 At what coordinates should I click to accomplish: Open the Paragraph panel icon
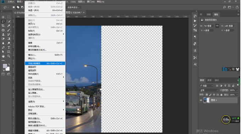pyautogui.click(x=195, y=37)
